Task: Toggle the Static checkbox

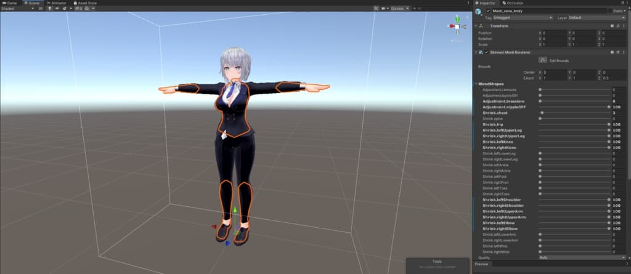Action: pos(611,11)
